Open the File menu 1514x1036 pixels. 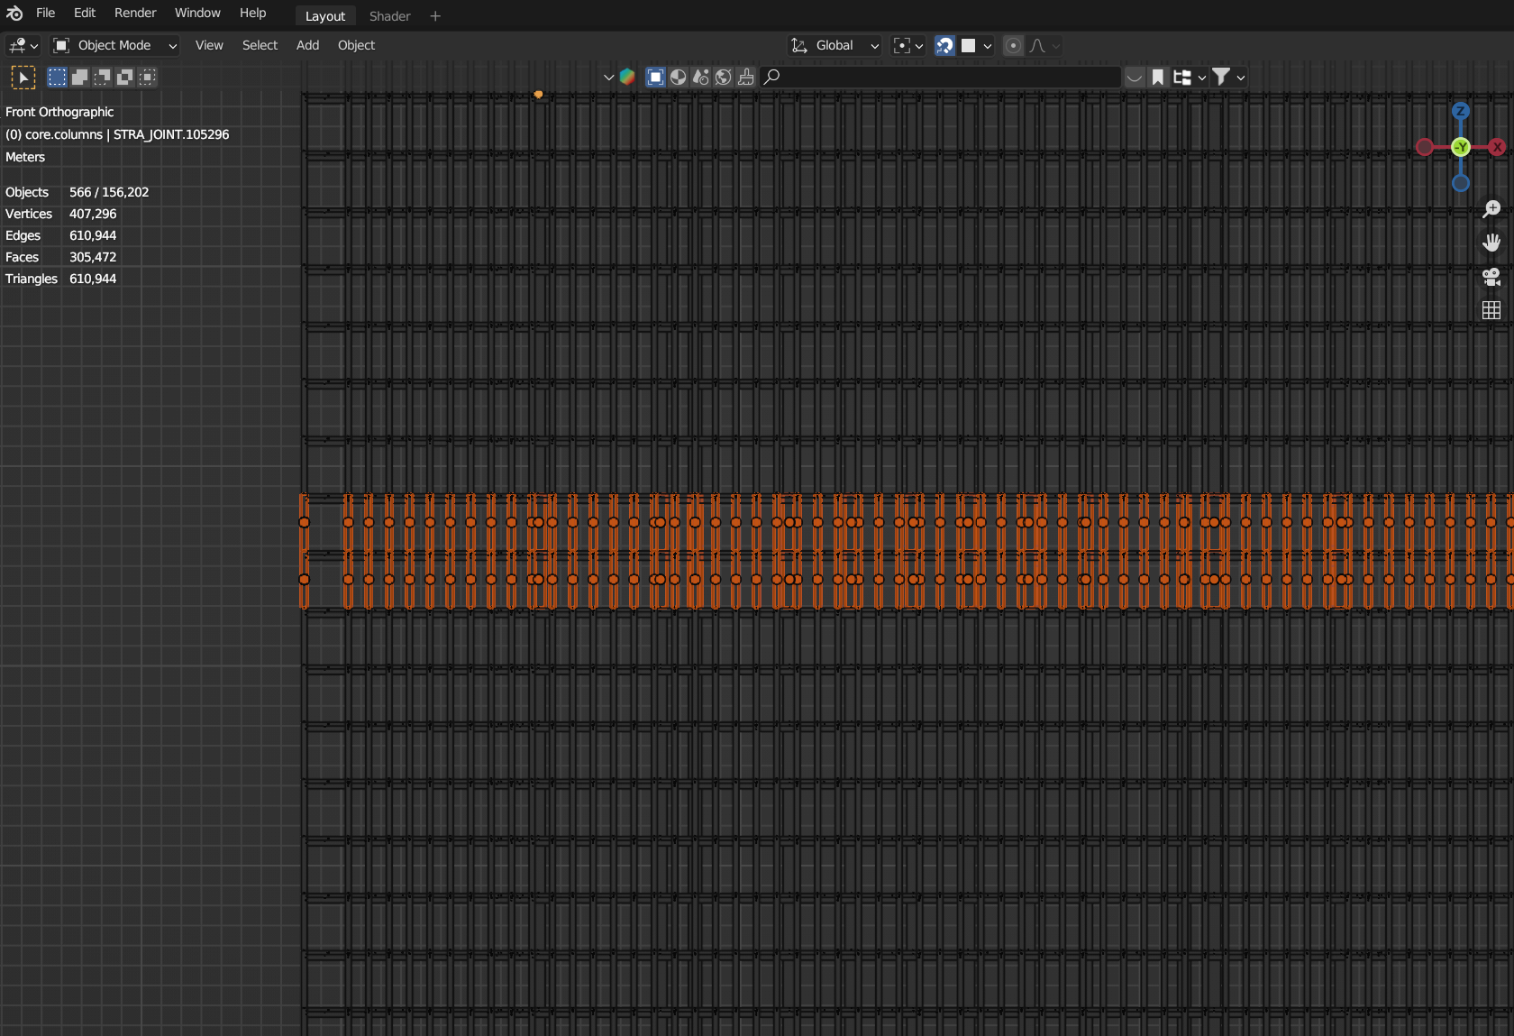click(45, 14)
